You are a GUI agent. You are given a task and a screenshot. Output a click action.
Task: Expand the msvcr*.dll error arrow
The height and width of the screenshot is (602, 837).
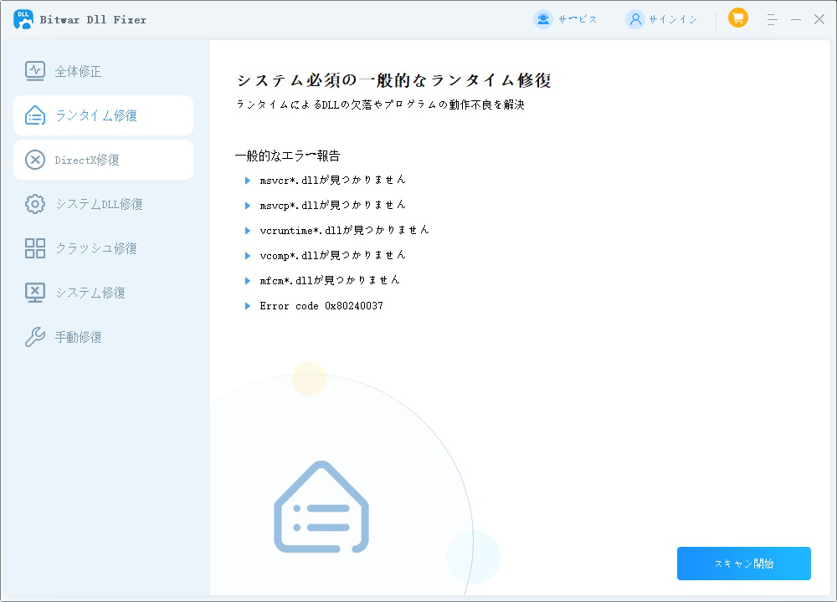248,181
